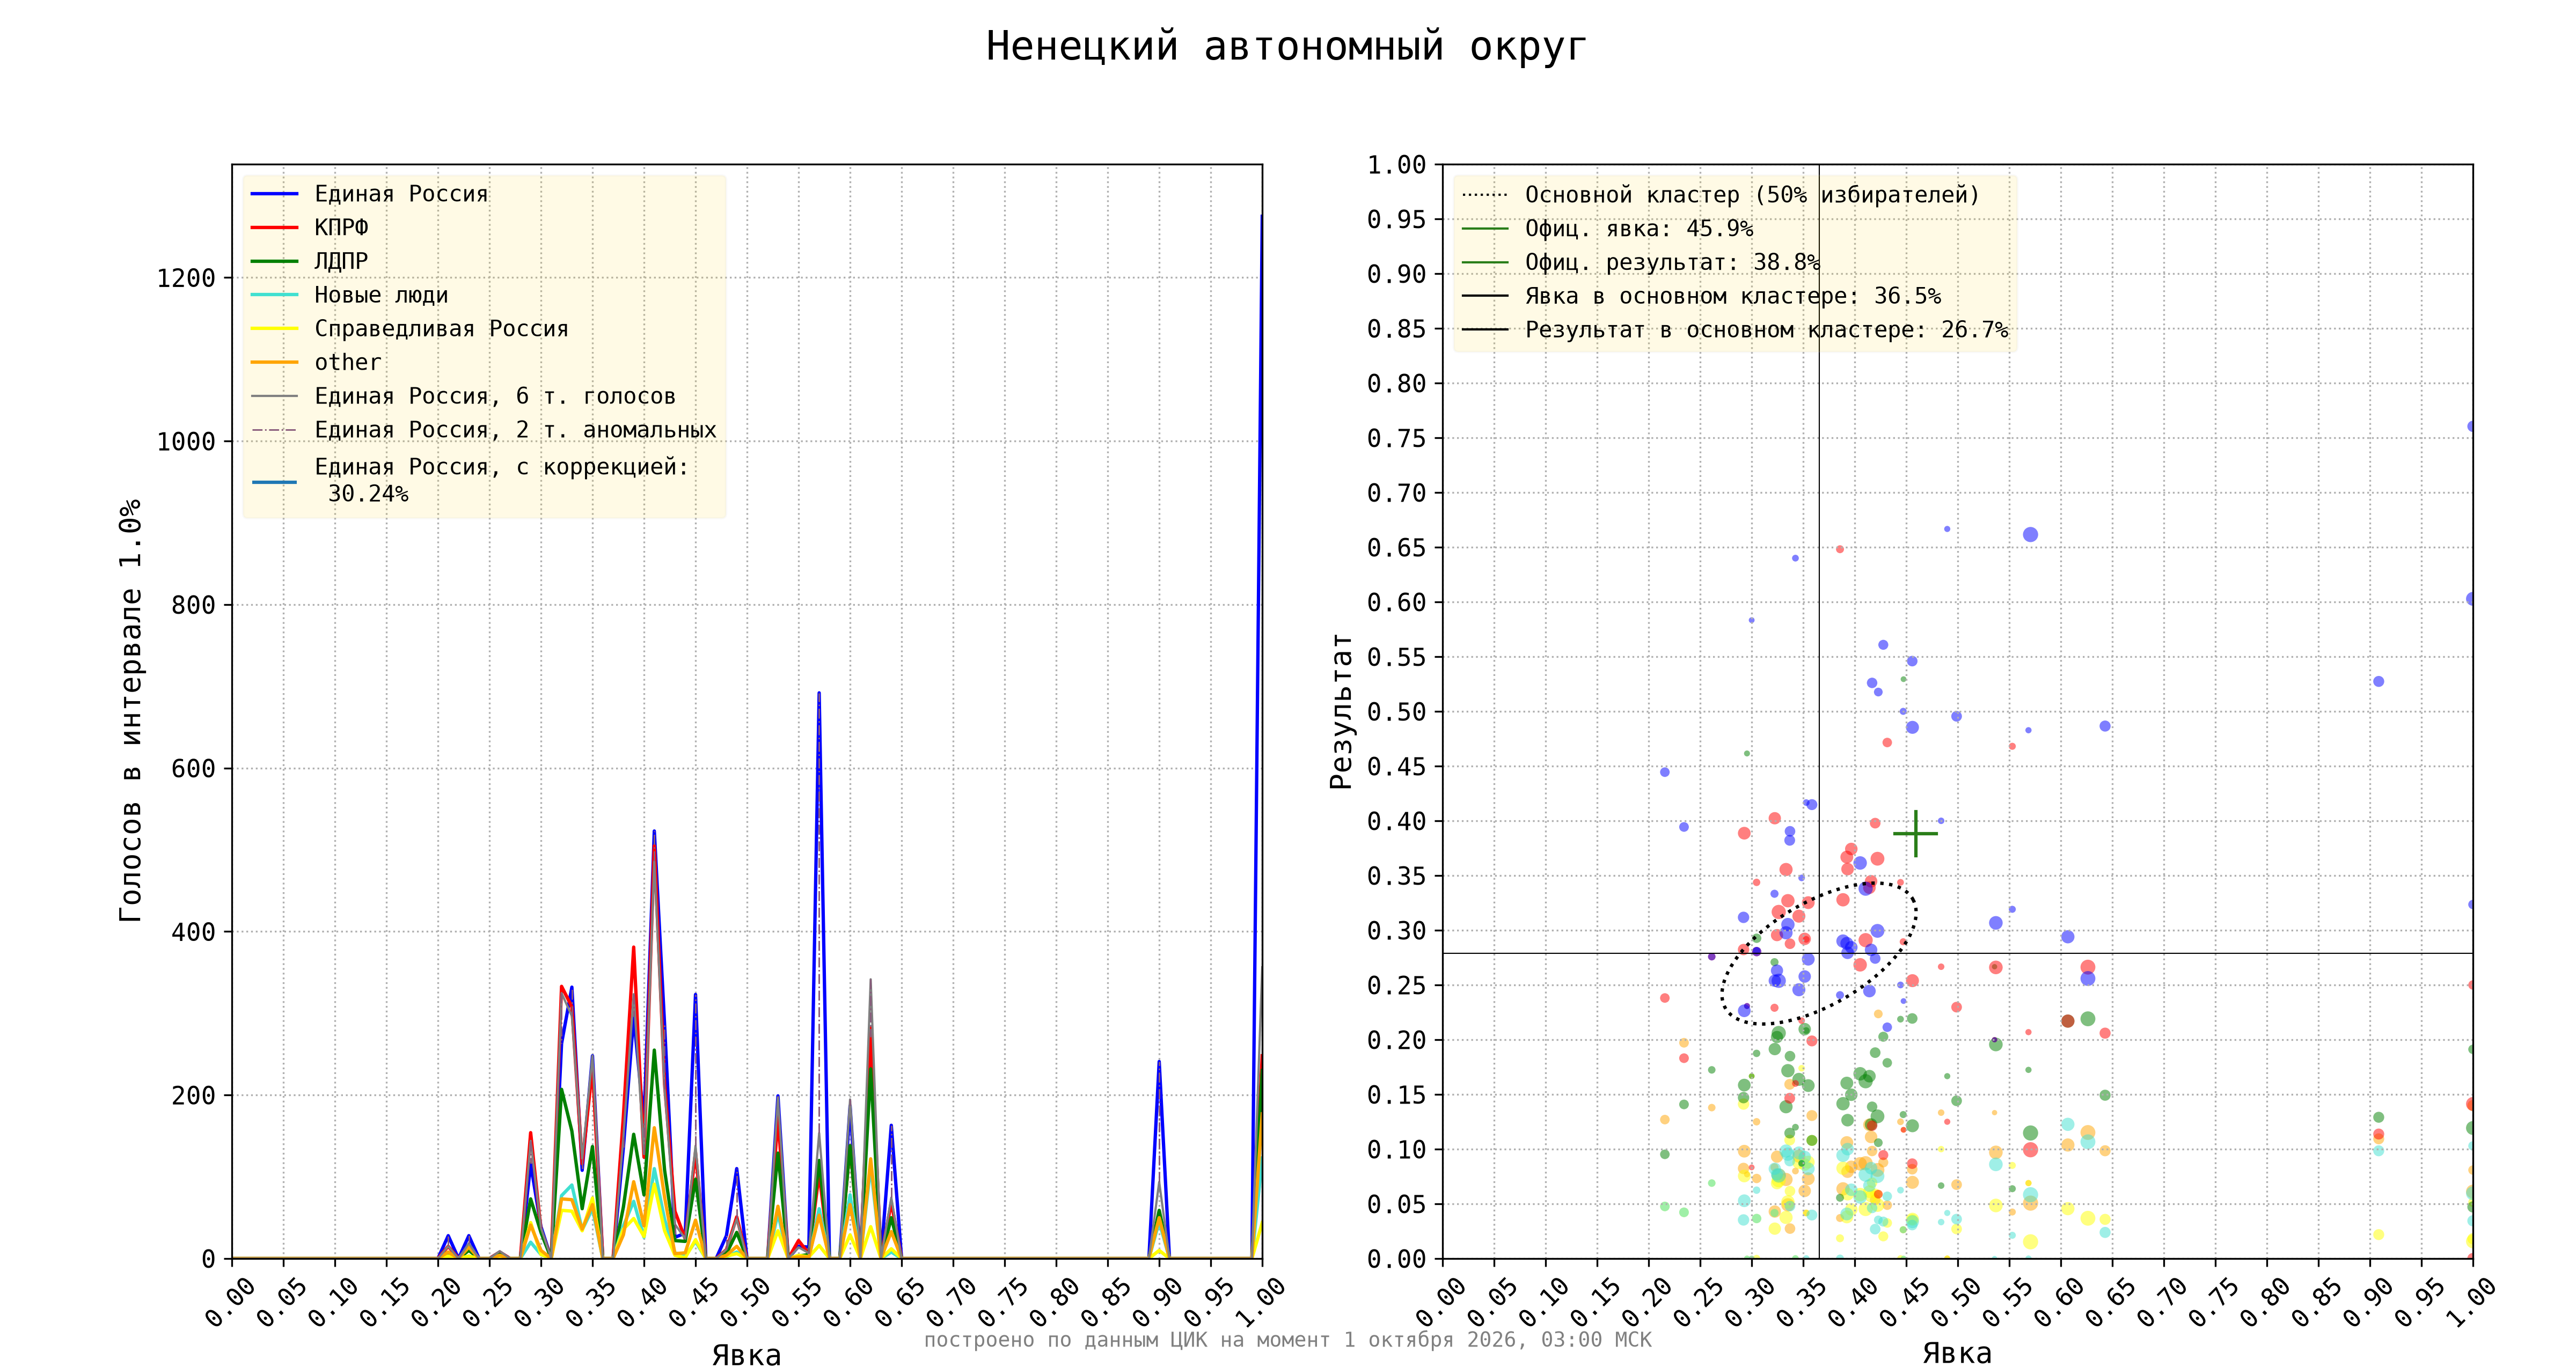Image resolution: width=2576 pixels, height=1368 pixels.
Task: Click the Новые люди legend entry
Action: pyautogui.click(x=349, y=295)
